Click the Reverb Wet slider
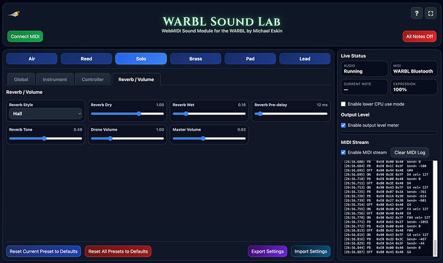The image size is (443, 263). point(209,114)
